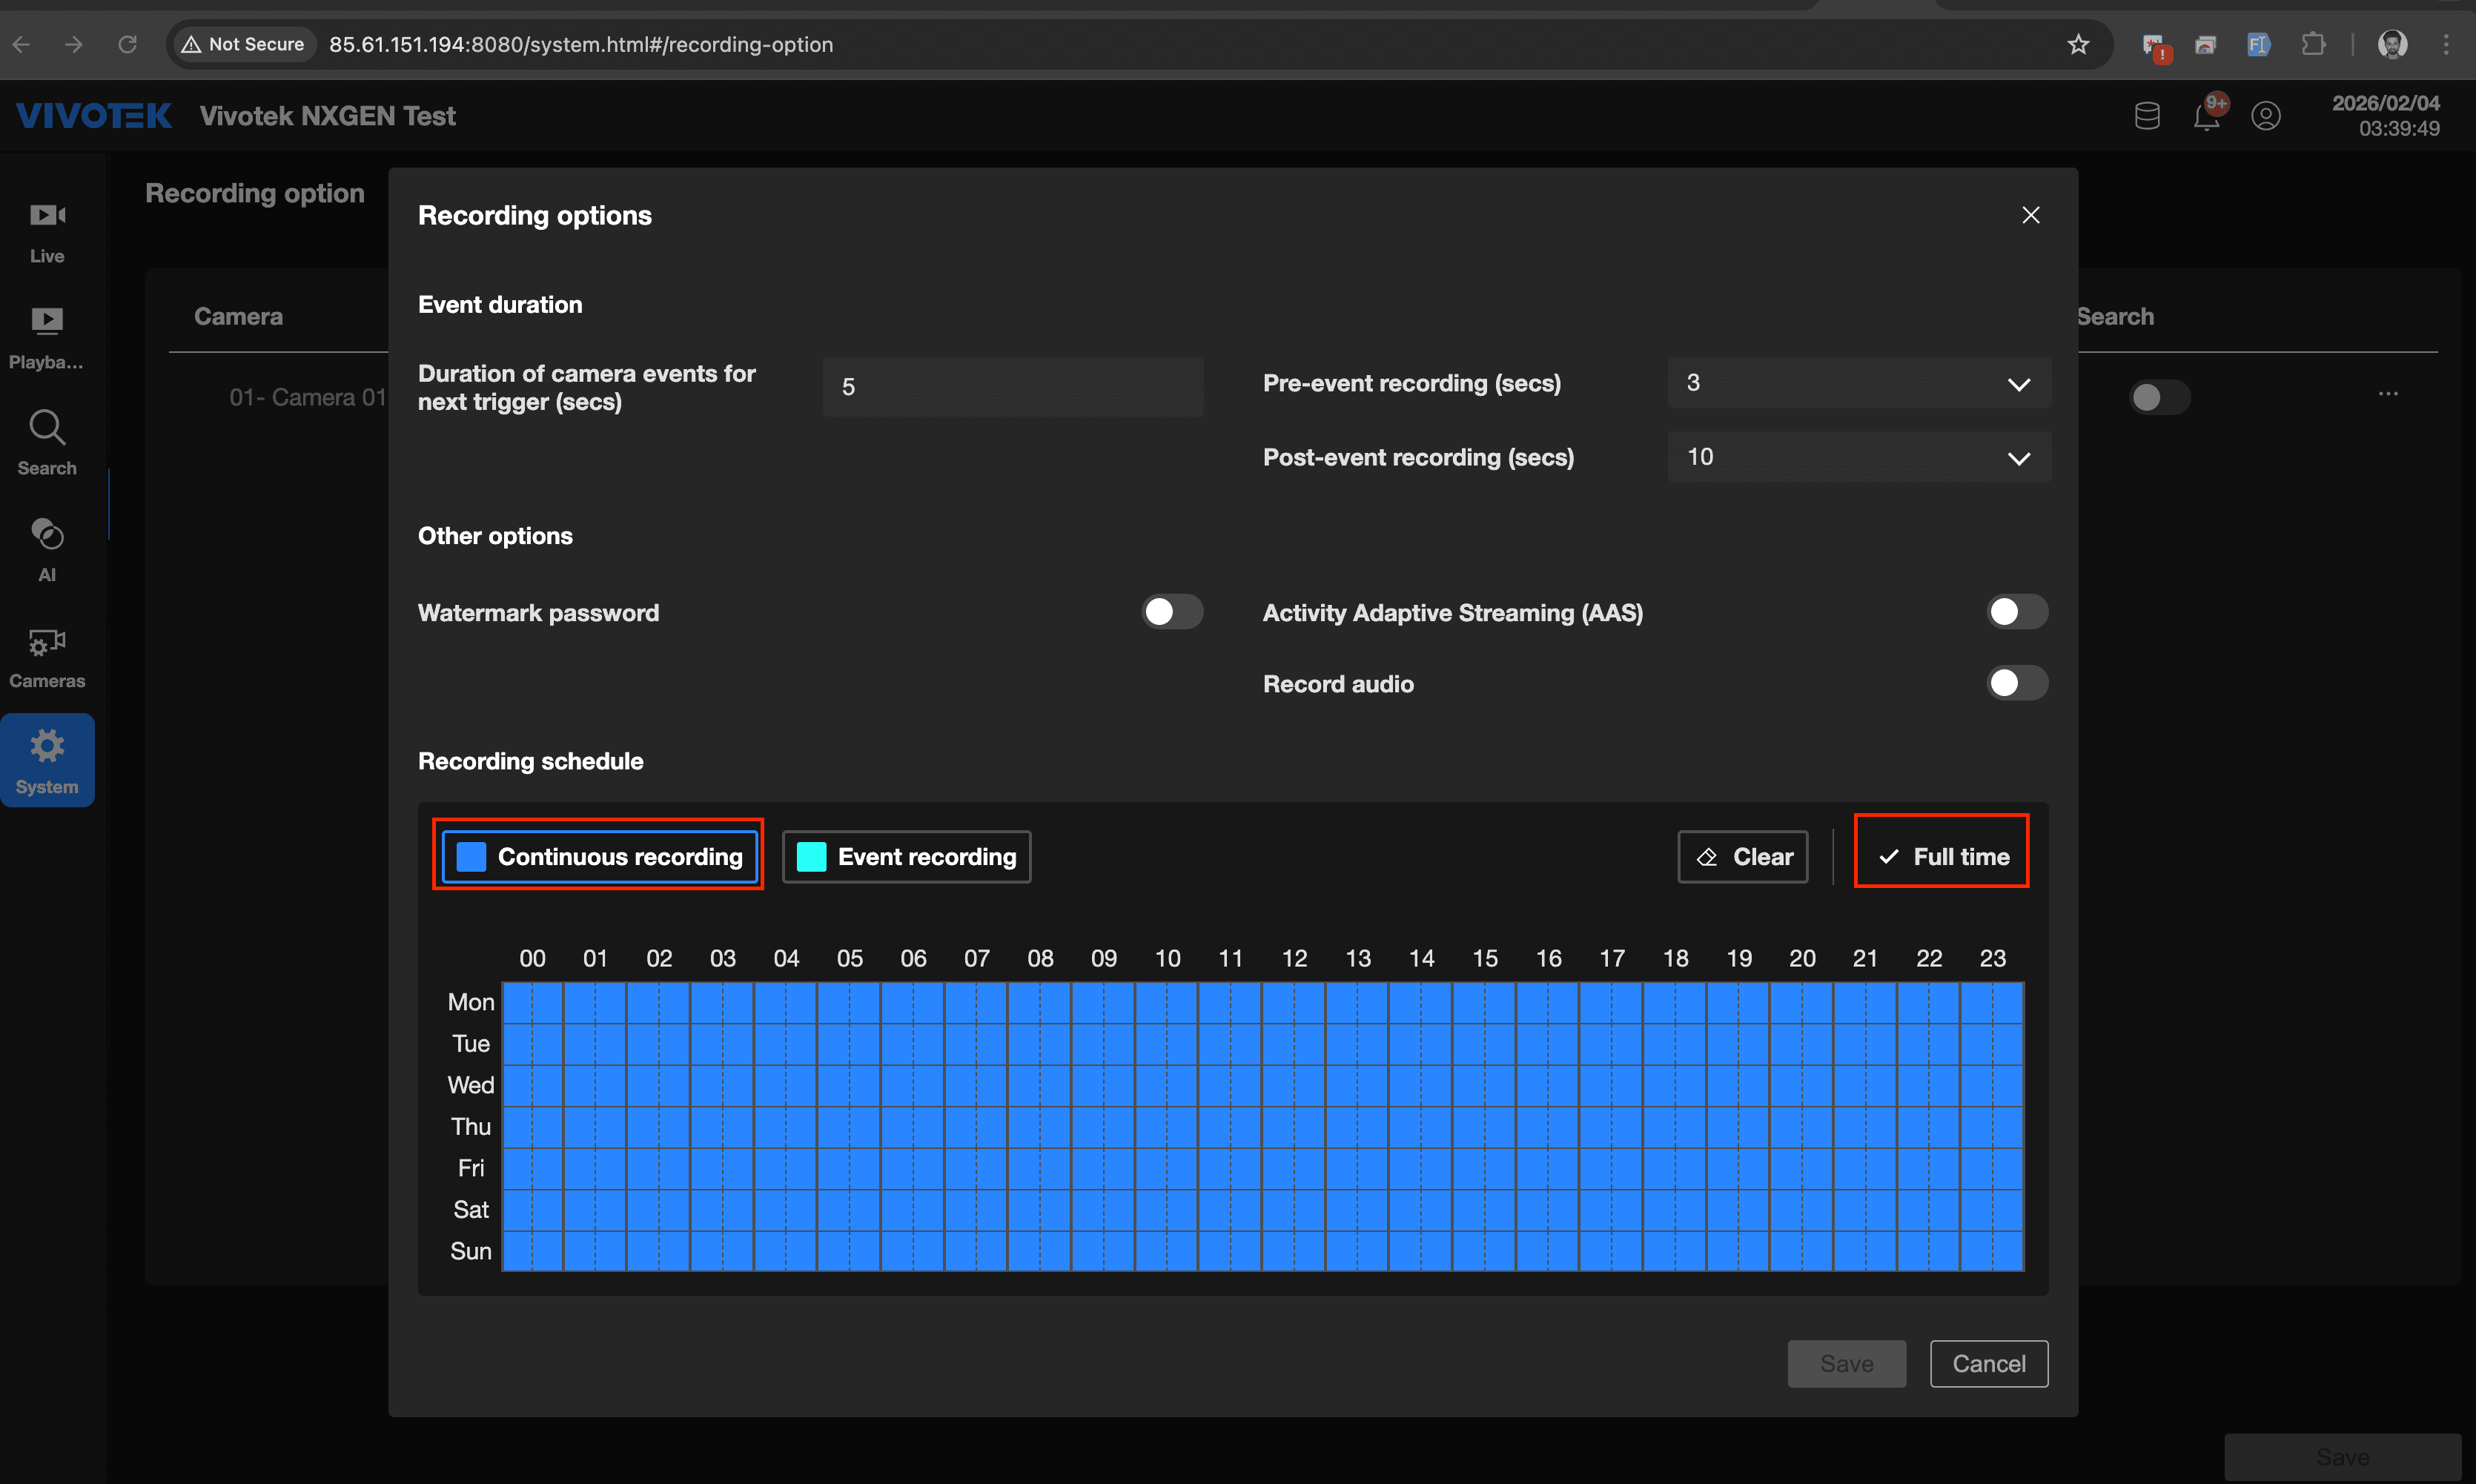Screen dimensions: 2476x1484
Task: Open the Playback sidebar icon
Action: (47, 337)
